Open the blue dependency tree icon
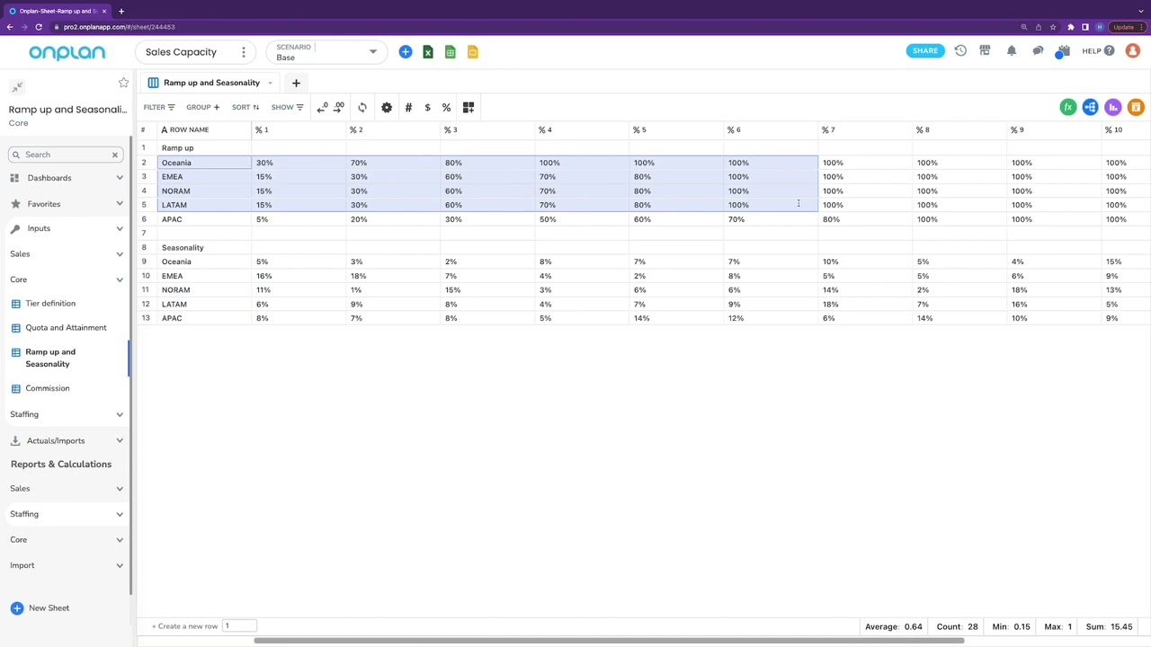This screenshot has height=647, width=1151. tap(1091, 108)
